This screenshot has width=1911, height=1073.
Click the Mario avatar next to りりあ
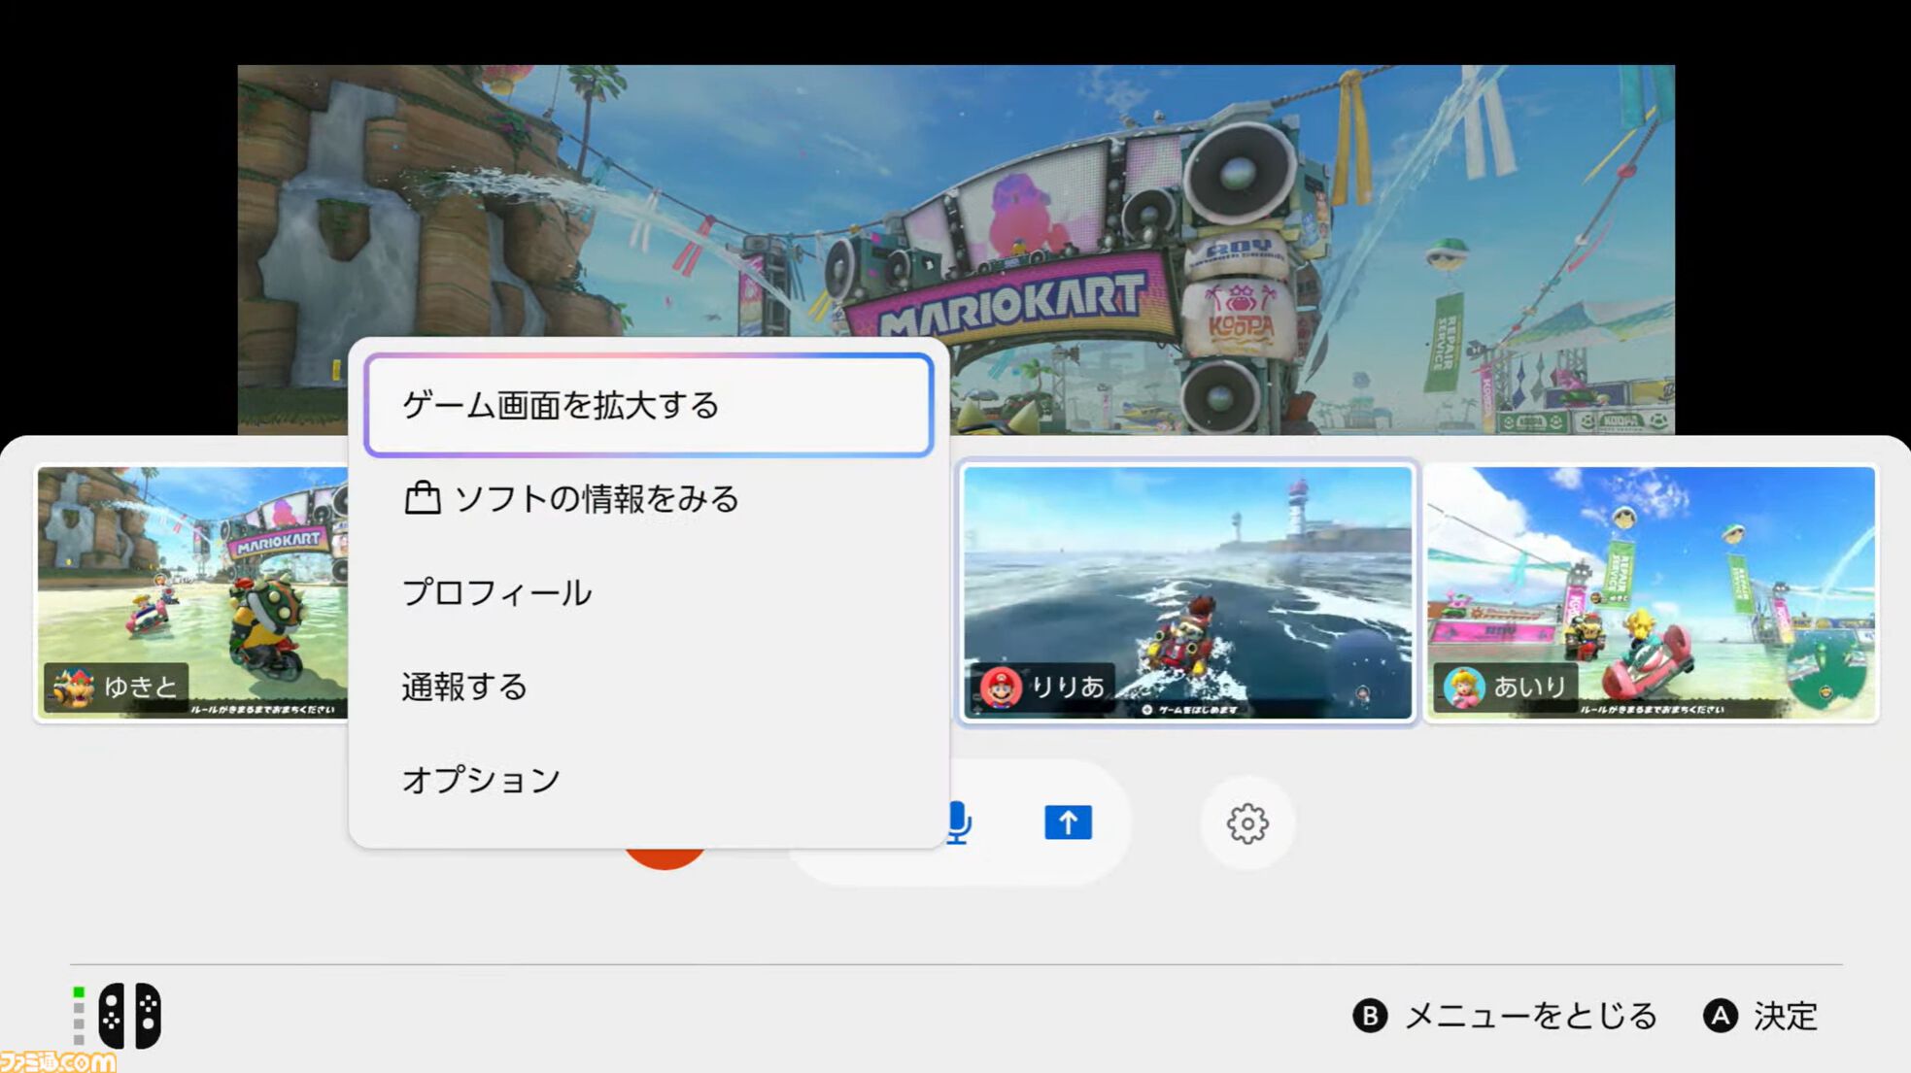[x=1000, y=687]
